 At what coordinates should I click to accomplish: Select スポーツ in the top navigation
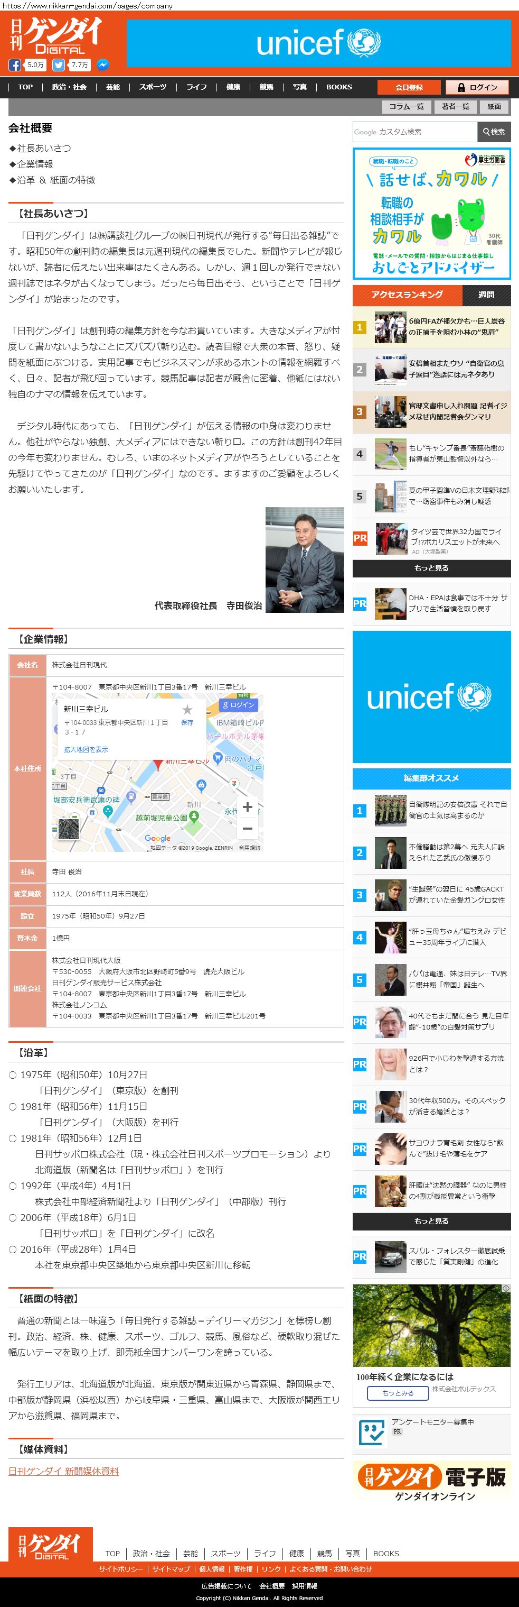153,87
